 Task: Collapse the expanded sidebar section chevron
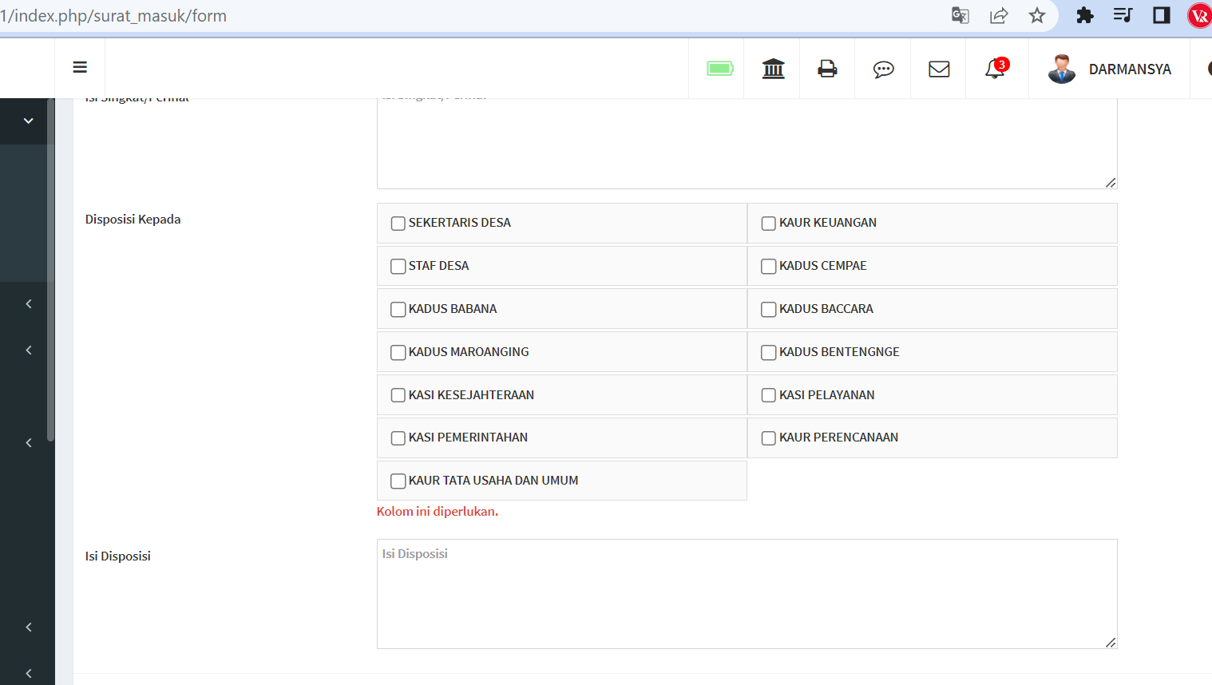click(x=26, y=121)
